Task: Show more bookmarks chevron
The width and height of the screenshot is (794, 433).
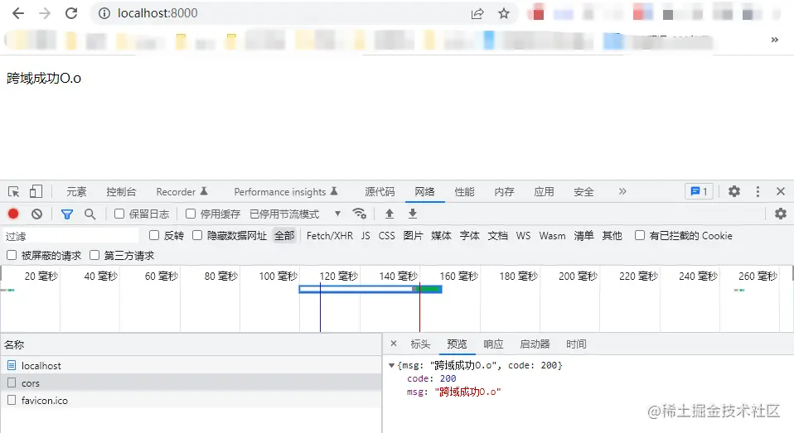Action: (x=774, y=40)
